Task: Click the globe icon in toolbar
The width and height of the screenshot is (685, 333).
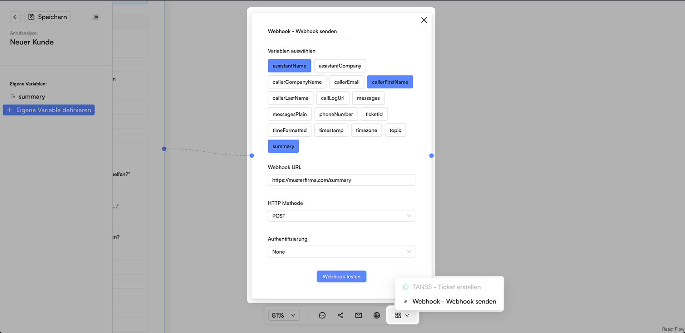Action: click(377, 315)
